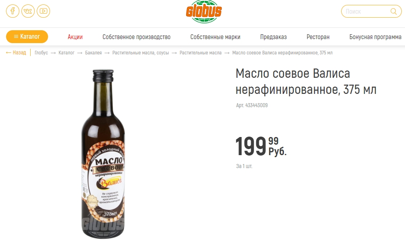Click the Globus logo
Viewport: 405px width, 245px height.
click(204, 12)
